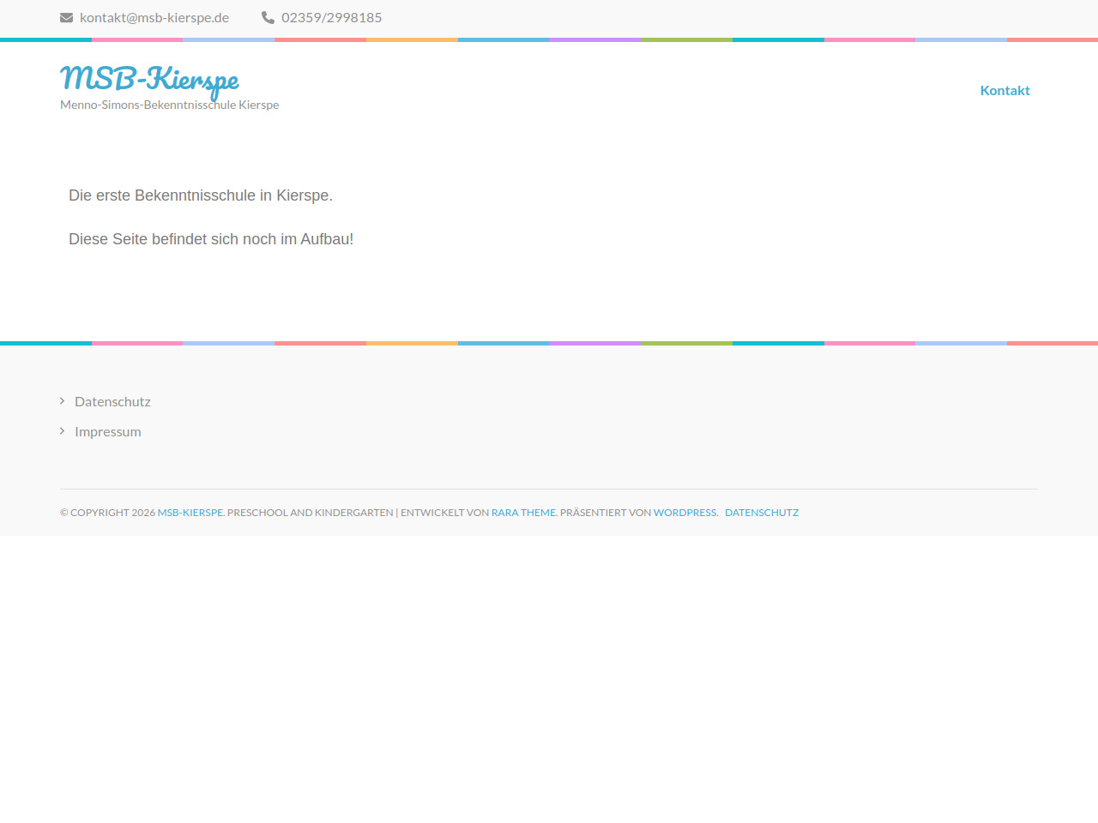Click the chevron arrow beside Impressum
1098x823 pixels.
click(x=63, y=431)
